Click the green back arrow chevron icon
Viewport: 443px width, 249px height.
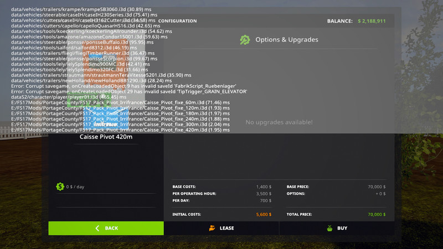(97, 228)
